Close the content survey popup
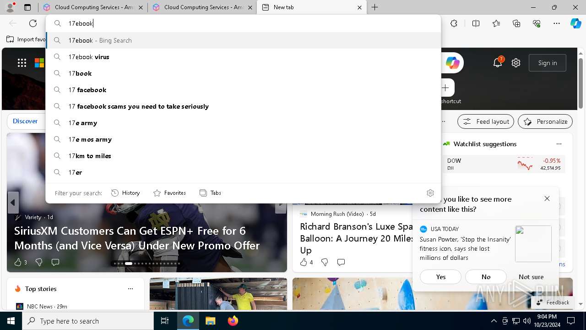The height and width of the screenshot is (330, 586). pos(547,198)
